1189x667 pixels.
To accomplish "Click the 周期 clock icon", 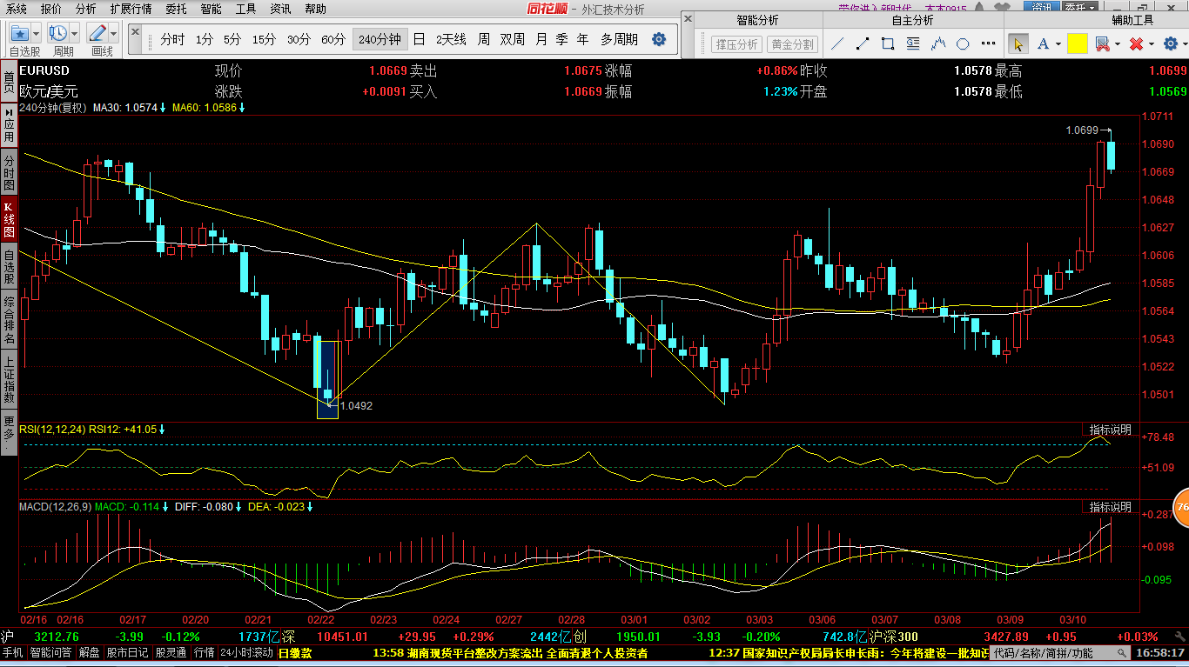I will [x=58, y=33].
